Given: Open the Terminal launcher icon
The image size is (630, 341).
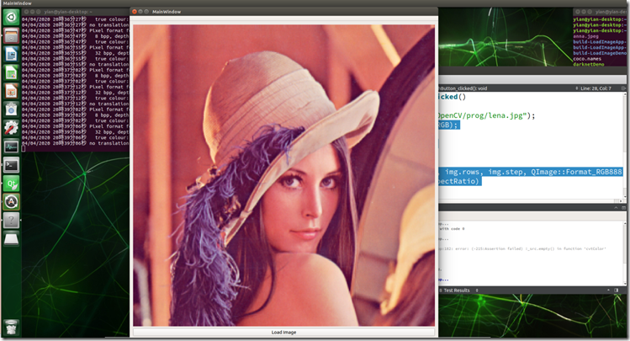Looking at the screenshot, I should pyautogui.click(x=11, y=165).
